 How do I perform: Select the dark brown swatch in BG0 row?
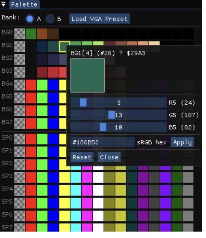[53, 34]
